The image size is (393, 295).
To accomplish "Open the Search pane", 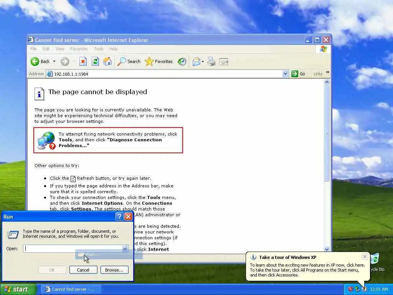I will 129,61.
